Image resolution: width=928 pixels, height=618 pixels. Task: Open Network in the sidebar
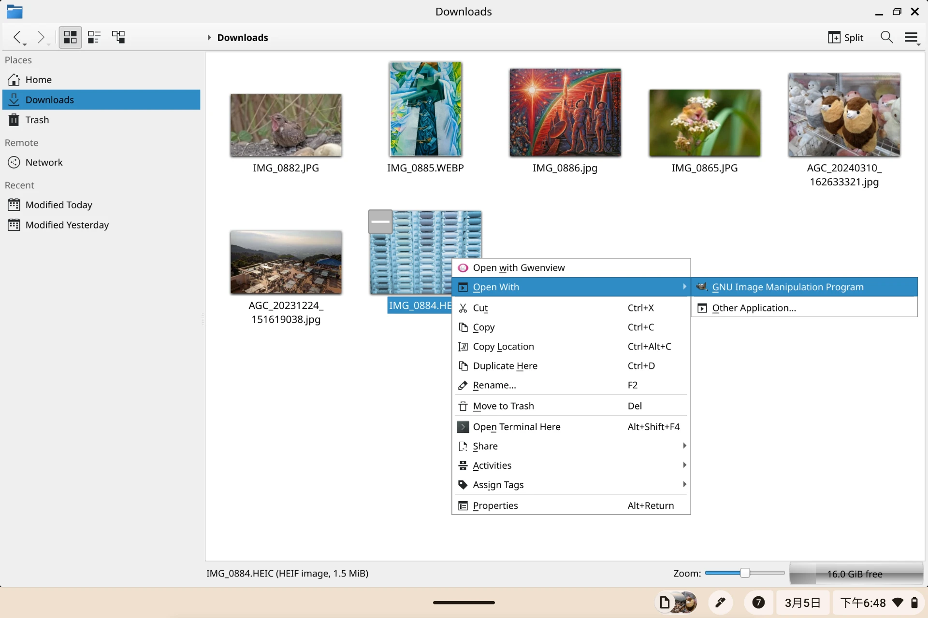44,162
